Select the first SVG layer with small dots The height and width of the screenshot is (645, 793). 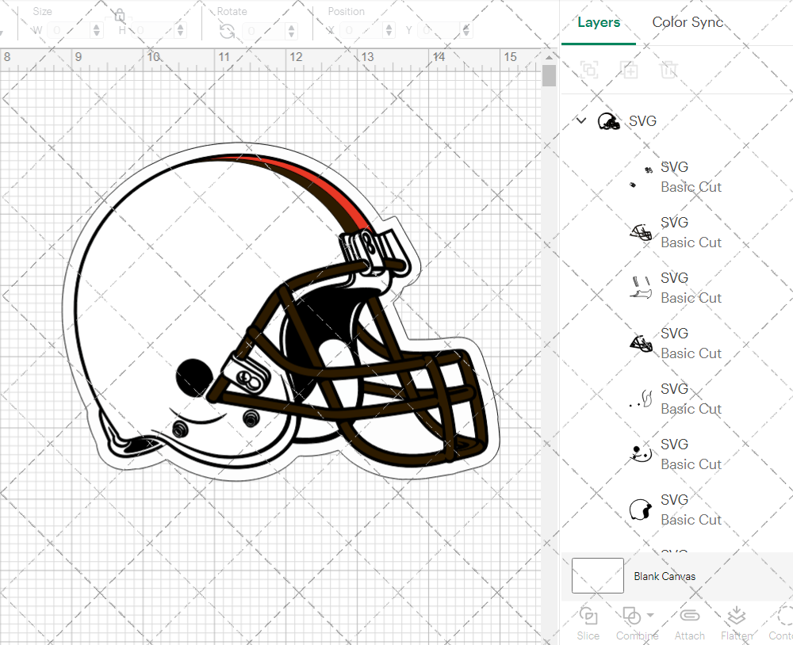coord(676,177)
